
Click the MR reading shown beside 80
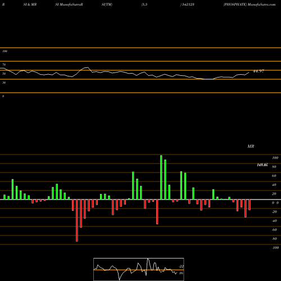point(262,165)
